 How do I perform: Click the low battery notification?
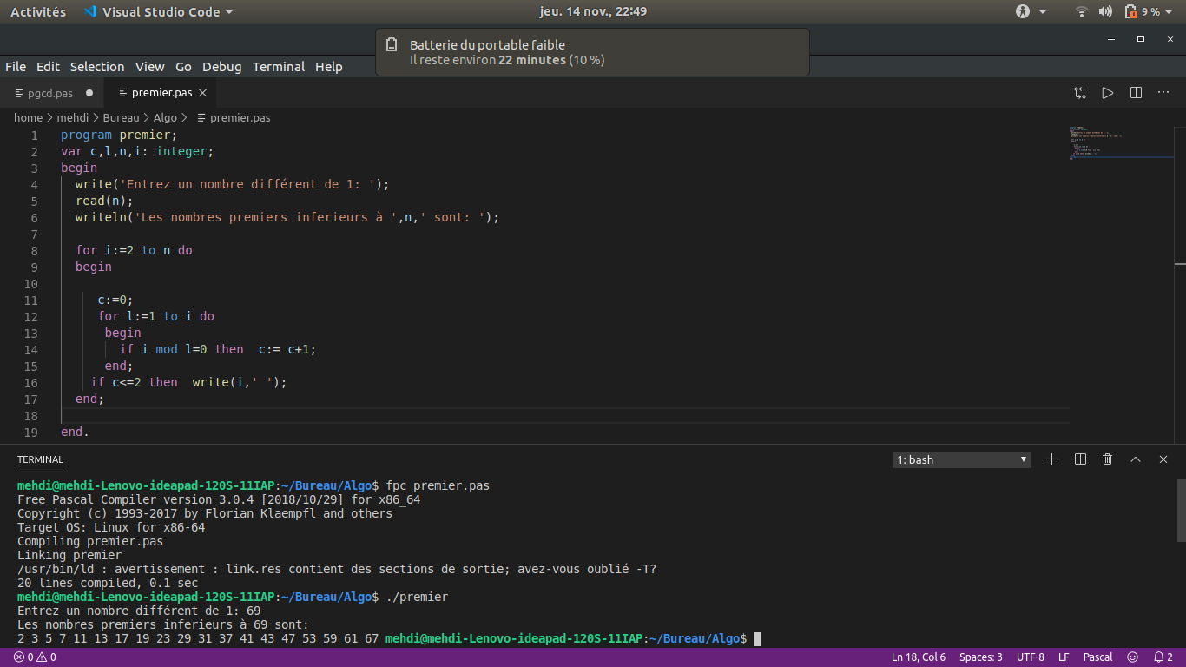tap(593, 52)
